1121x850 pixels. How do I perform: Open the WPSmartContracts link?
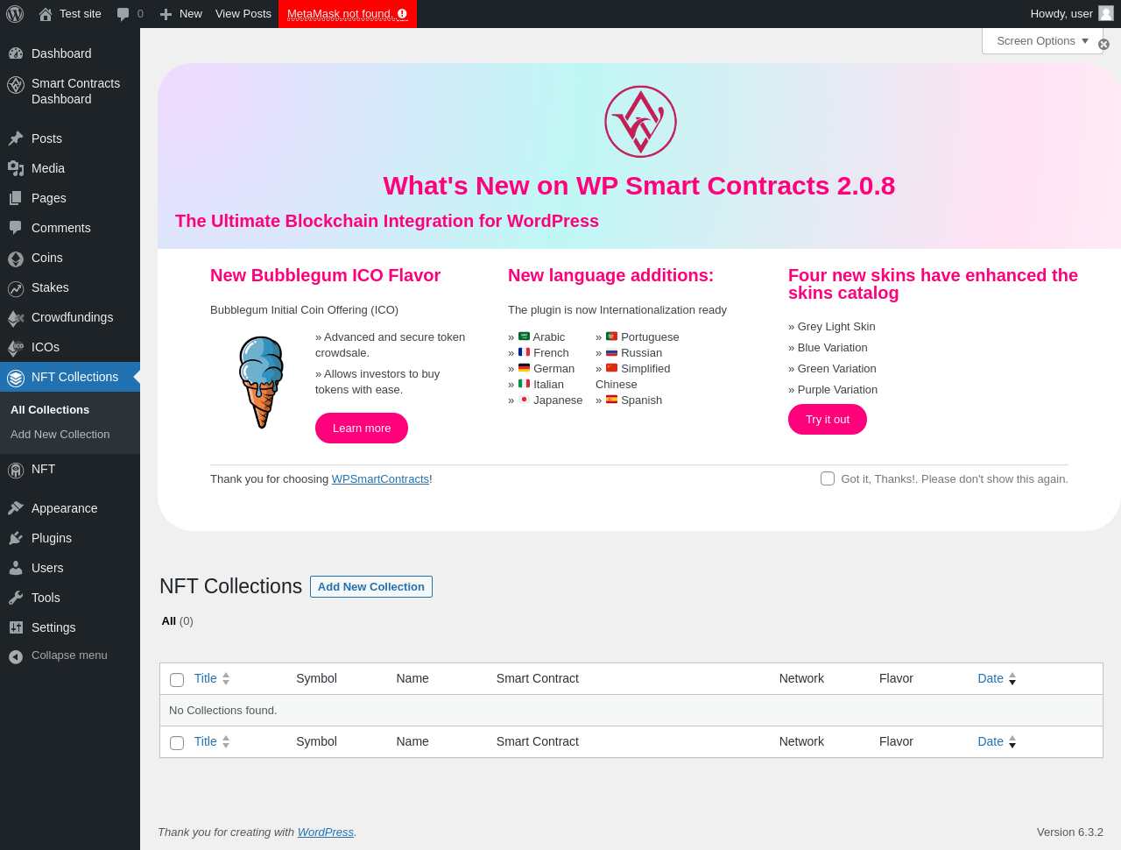380,479
